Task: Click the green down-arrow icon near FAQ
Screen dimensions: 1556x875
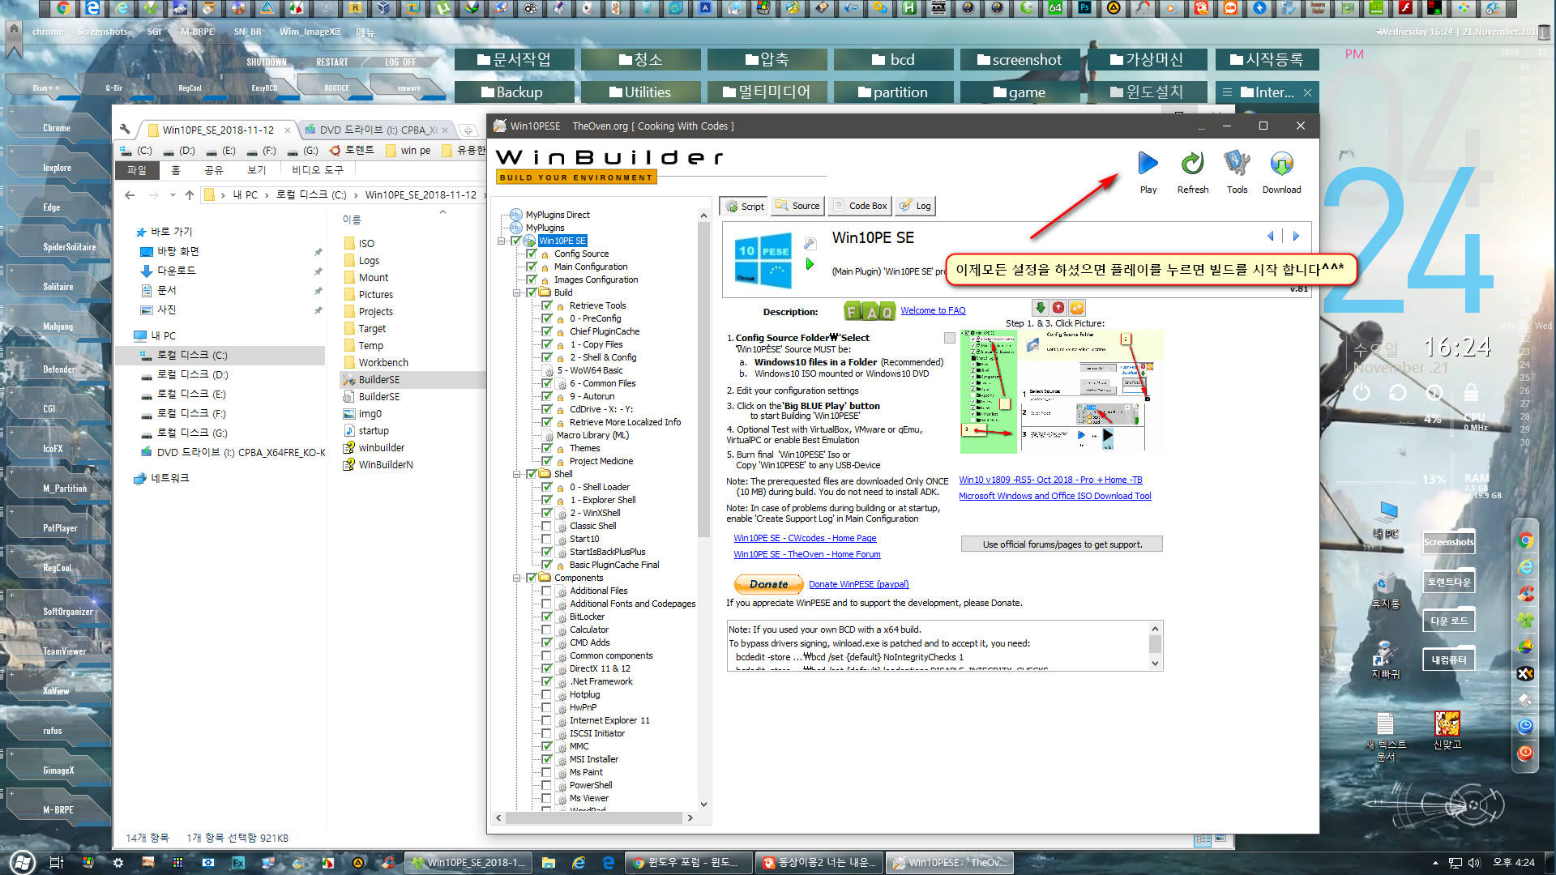Action: (1041, 308)
